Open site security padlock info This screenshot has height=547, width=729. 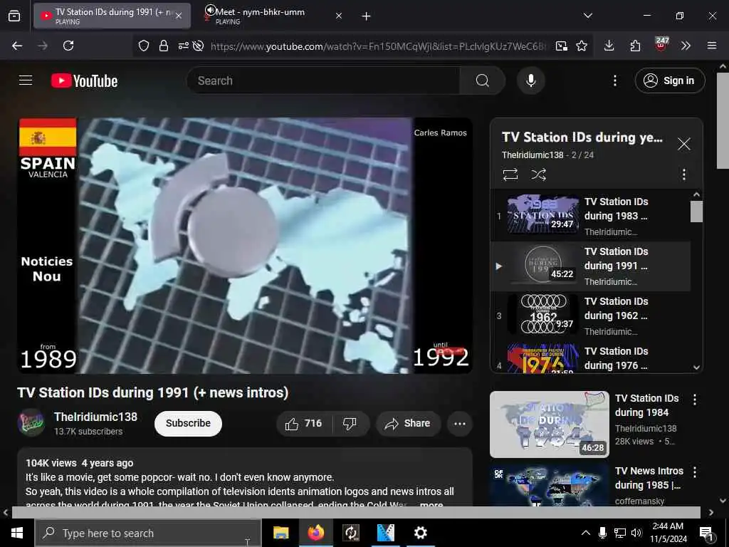pyautogui.click(x=164, y=46)
